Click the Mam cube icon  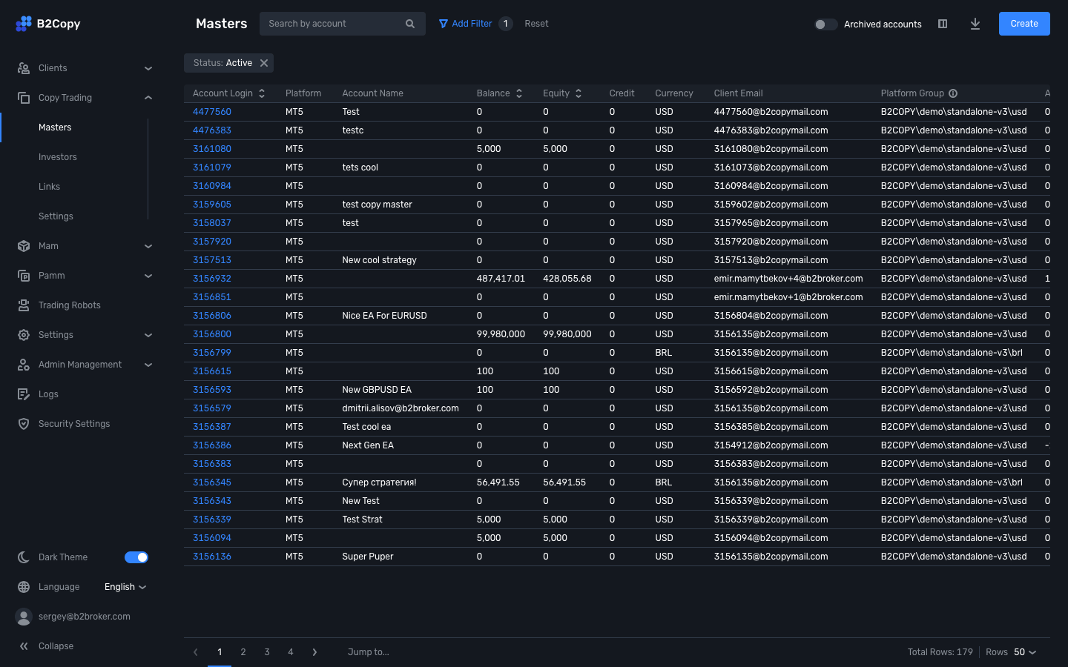pos(24,246)
